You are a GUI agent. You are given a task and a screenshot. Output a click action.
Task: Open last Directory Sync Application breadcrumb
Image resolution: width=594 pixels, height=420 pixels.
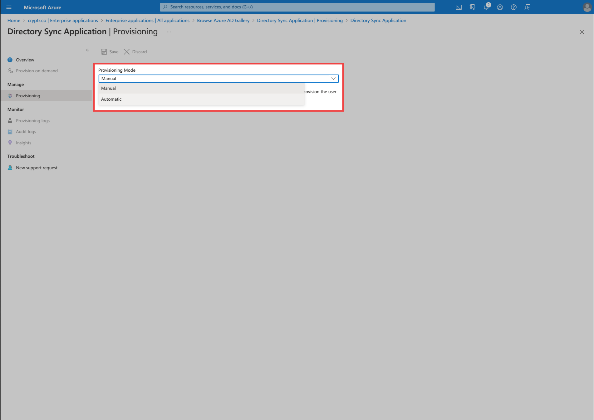[x=378, y=21]
